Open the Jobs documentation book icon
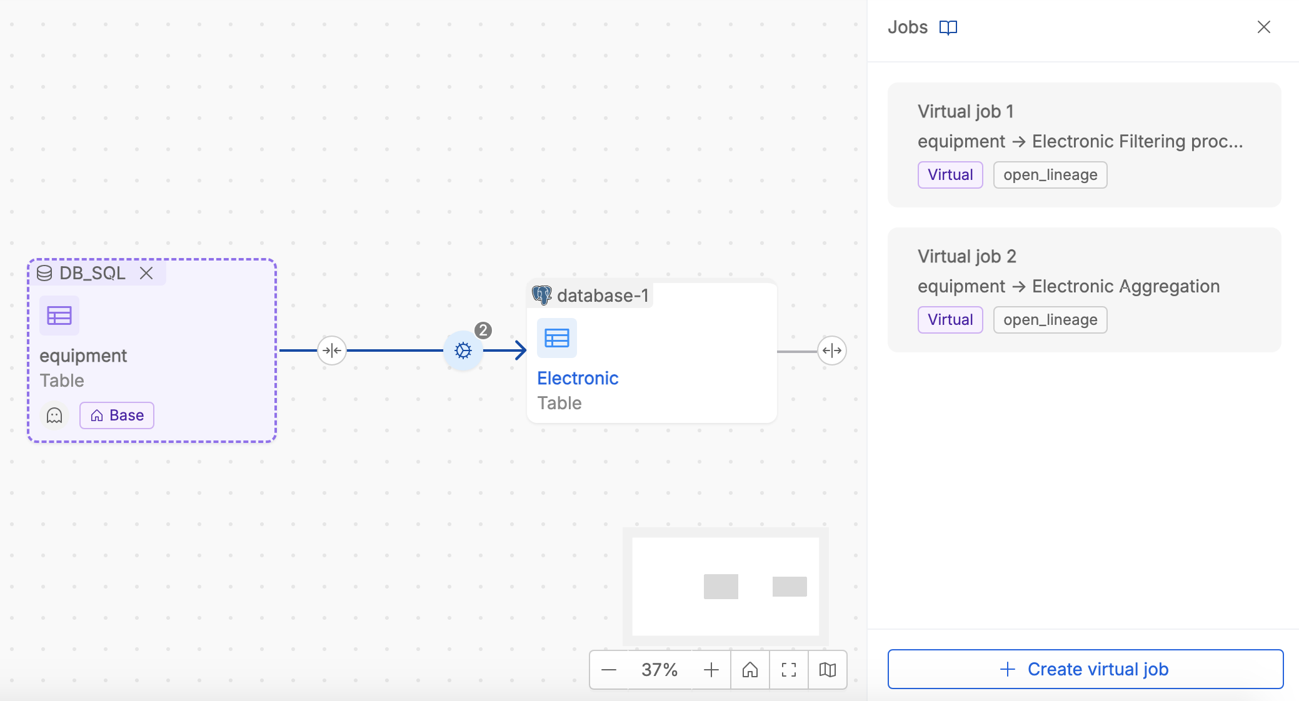This screenshot has height=701, width=1299. [x=948, y=27]
